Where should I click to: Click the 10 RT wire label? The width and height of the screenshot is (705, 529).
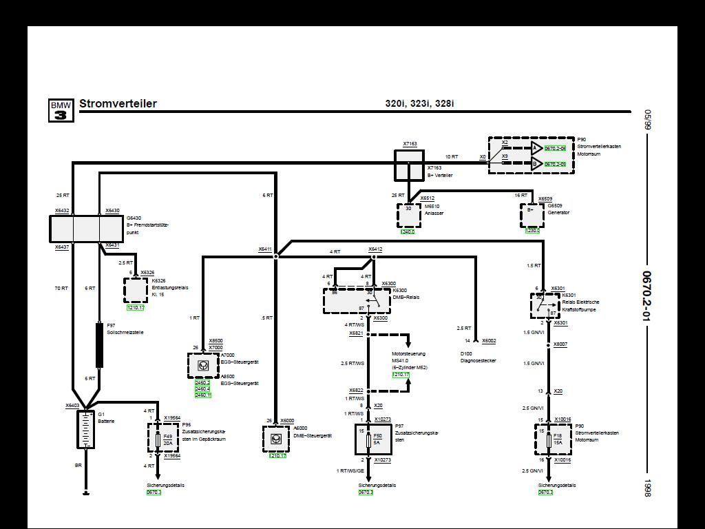pyautogui.click(x=452, y=157)
